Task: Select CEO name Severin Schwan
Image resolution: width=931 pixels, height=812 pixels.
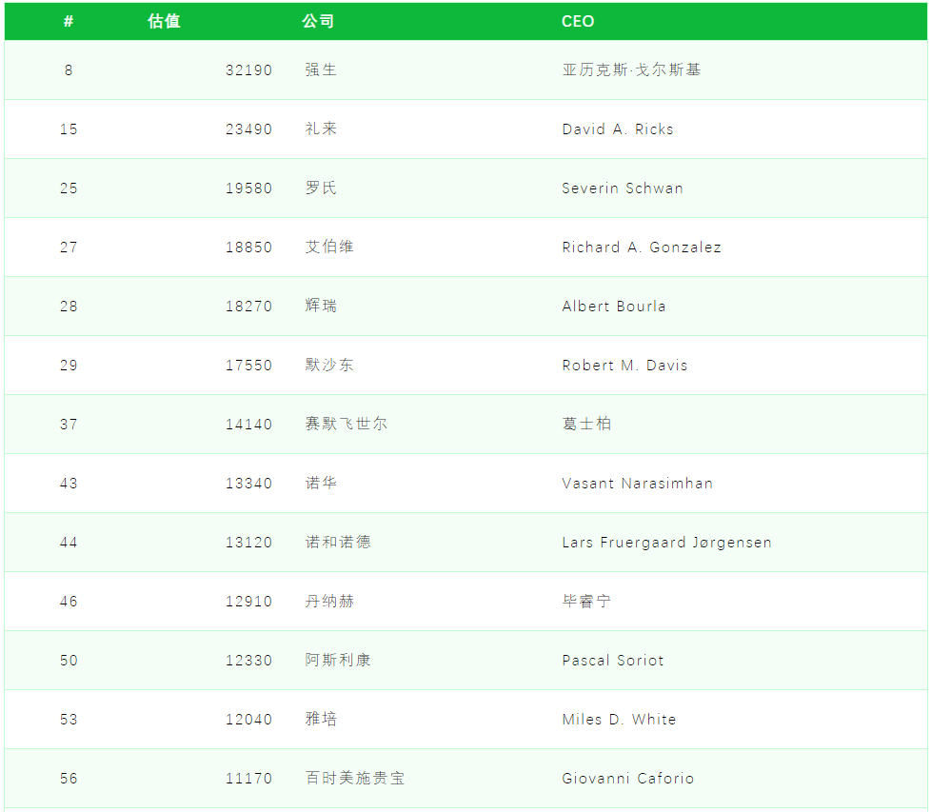Action: (622, 188)
